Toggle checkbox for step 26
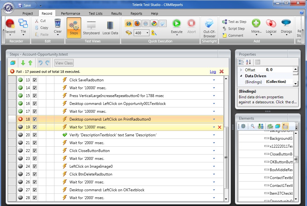 pos(35,182)
